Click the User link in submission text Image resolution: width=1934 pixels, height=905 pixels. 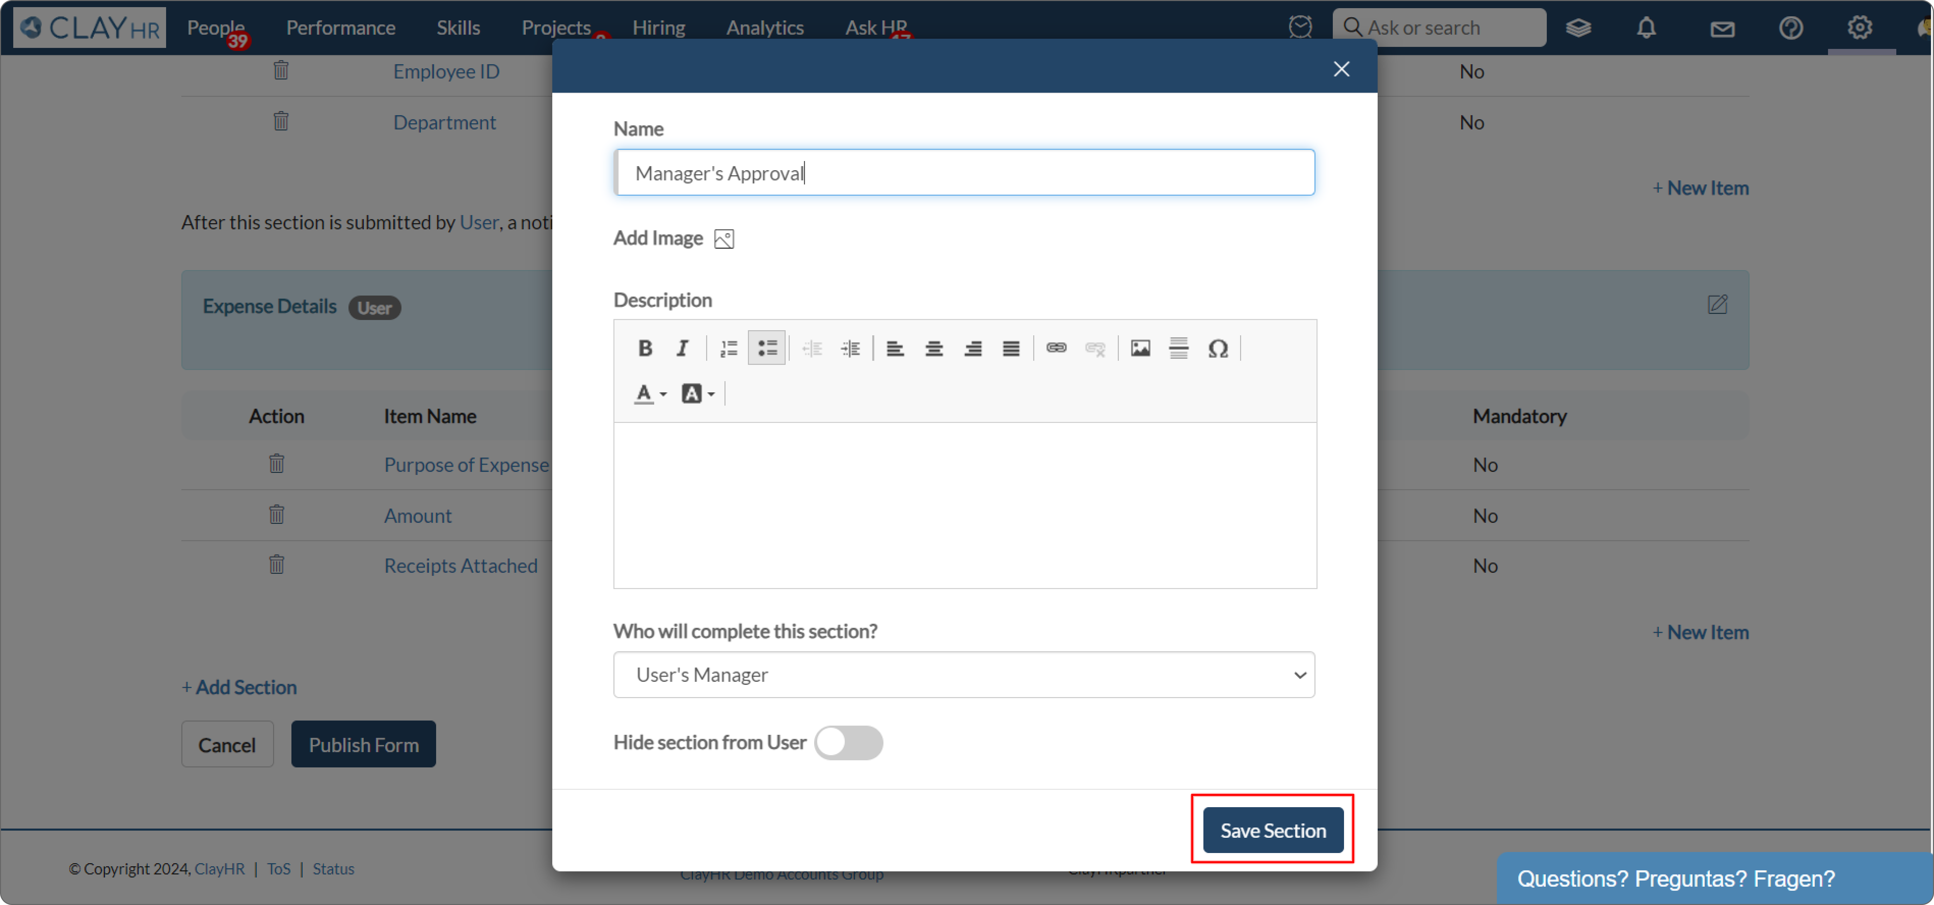479,222
